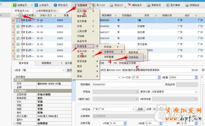The image size is (205, 126).
Task: Switch to 所有宝贝(18) tab
Action: [22, 11]
